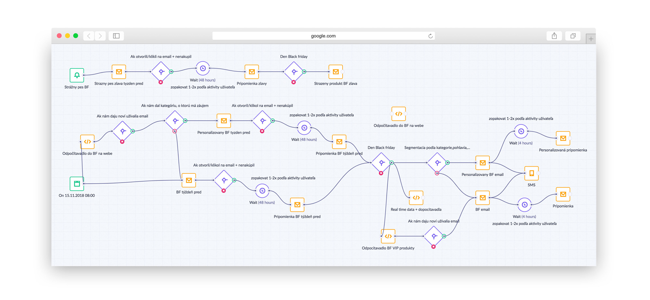This screenshot has width=650, height=300.
Task: Reload the page with the refresh icon
Action: tap(430, 36)
